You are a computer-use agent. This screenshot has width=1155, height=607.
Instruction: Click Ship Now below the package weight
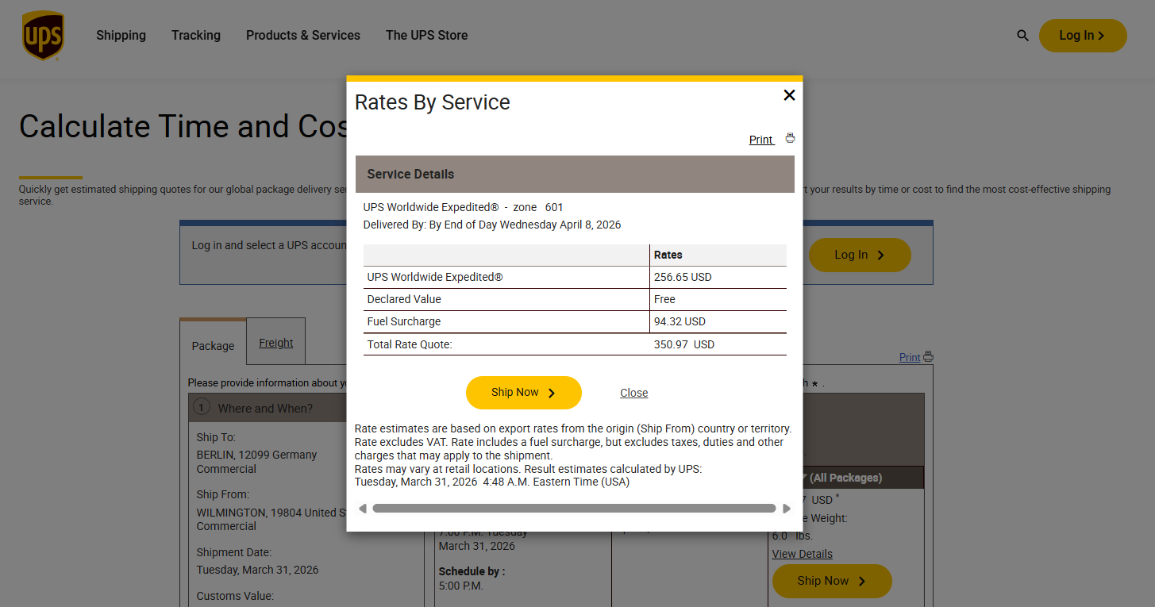[831, 581]
